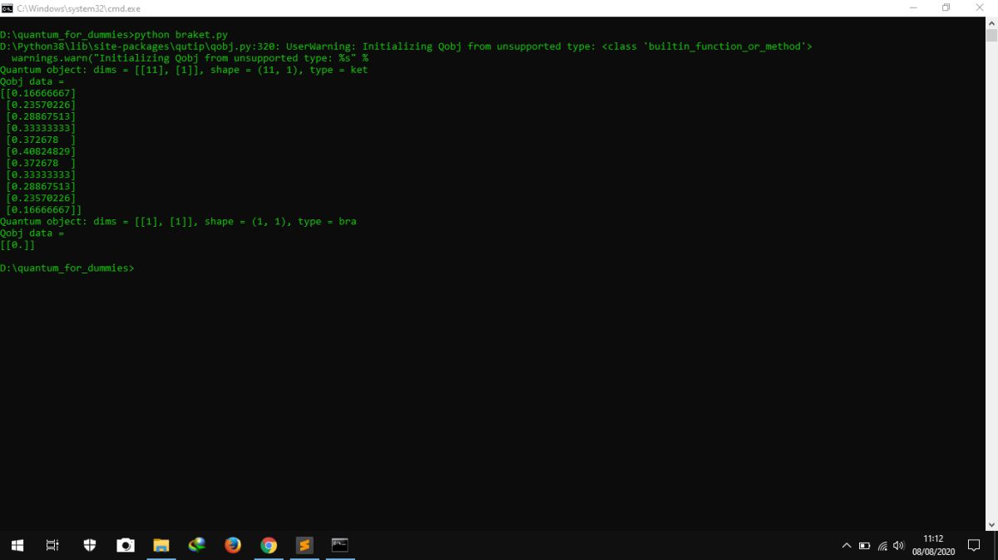The width and height of the screenshot is (998, 560).
Task: Show hidden system tray icons
Action: pyautogui.click(x=847, y=546)
